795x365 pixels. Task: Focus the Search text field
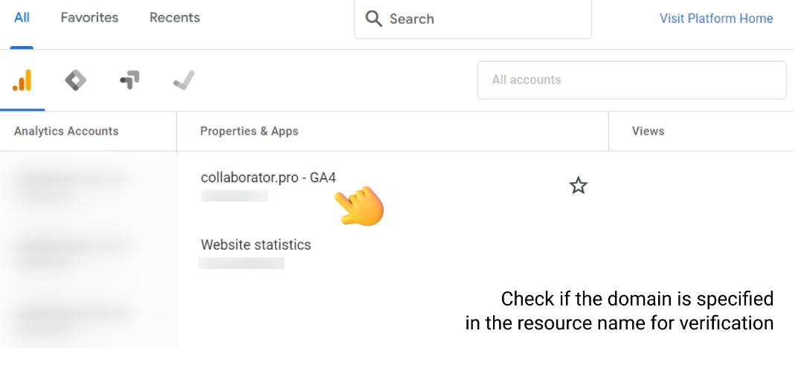coord(472,19)
